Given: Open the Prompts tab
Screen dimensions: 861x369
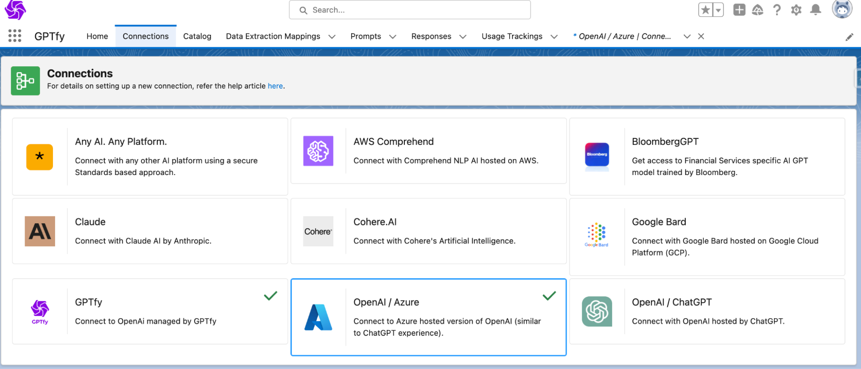Looking at the screenshot, I should [x=366, y=36].
